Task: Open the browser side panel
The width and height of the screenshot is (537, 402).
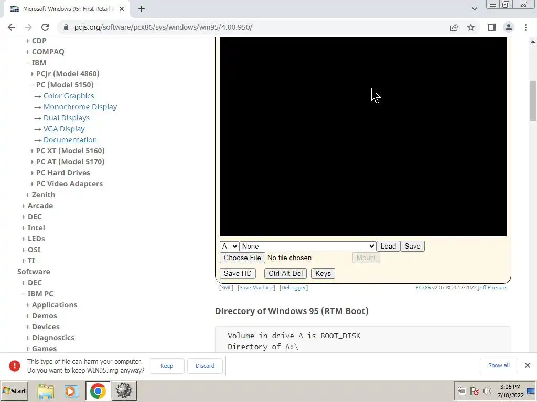Action: [492, 27]
